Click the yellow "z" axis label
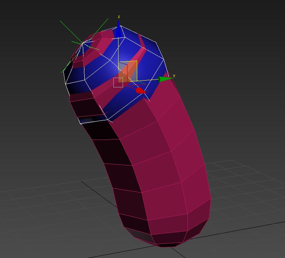Image resolution: width=285 pixels, height=258 pixels. 119,17
